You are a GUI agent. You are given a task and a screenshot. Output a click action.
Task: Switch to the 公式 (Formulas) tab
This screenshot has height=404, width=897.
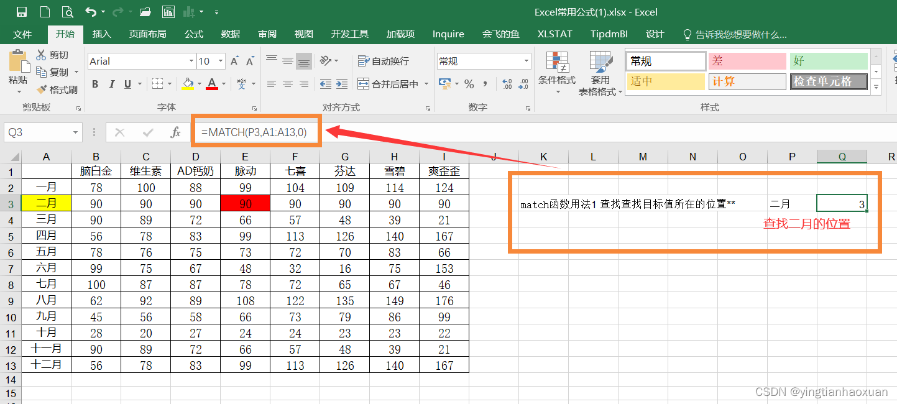click(x=194, y=34)
